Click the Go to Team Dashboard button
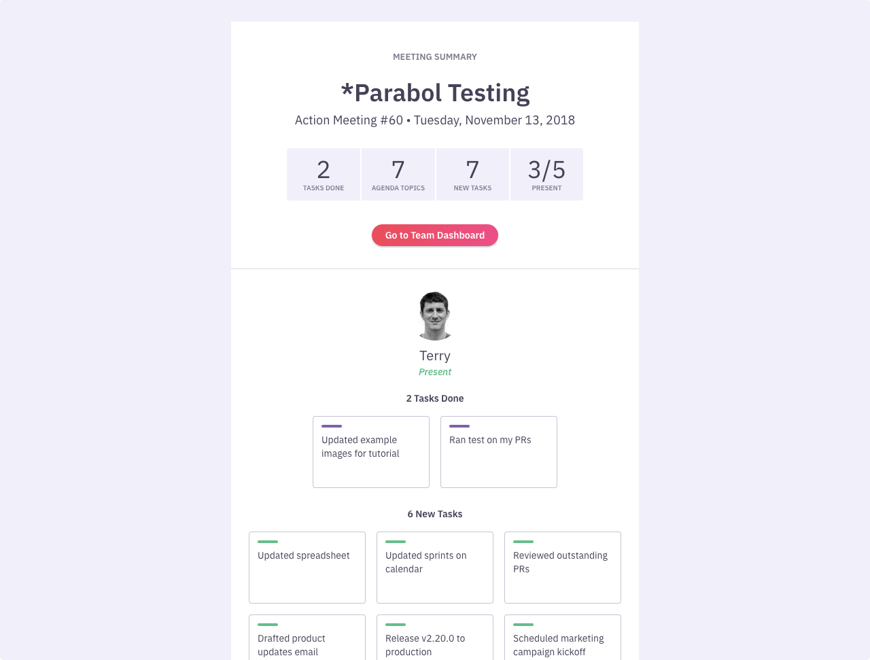870x660 pixels. pos(435,235)
